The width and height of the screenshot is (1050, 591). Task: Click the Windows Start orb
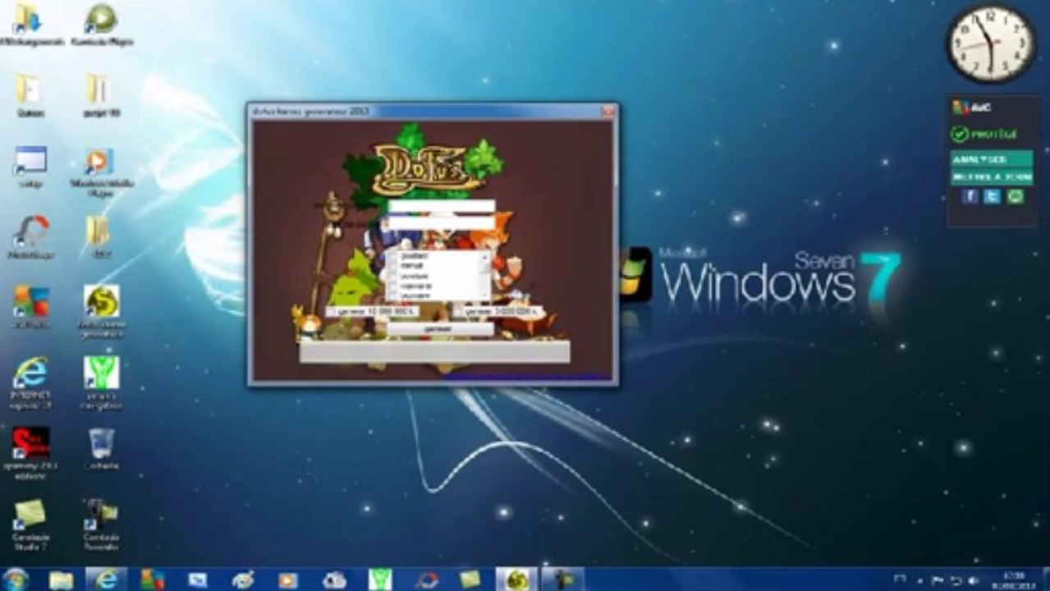click(x=16, y=580)
